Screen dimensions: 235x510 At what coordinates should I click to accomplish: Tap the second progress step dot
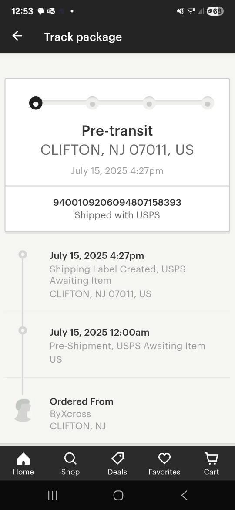(93, 104)
